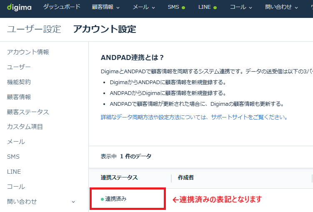The image size is (313, 212).
Task: Switch to the ユーザー設定 tab
Action: coord(34,29)
